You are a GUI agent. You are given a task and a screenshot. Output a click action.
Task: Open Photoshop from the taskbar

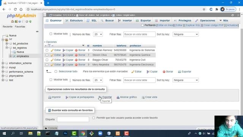click(x=65, y=134)
